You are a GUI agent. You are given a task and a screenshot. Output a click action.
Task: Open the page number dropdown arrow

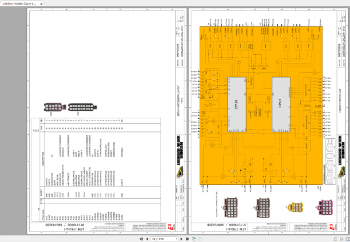pos(176,239)
